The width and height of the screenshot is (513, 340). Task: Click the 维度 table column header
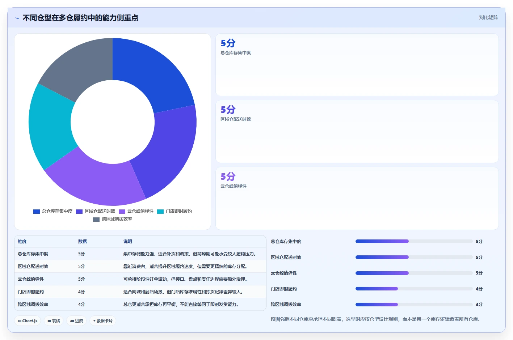(x=22, y=242)
